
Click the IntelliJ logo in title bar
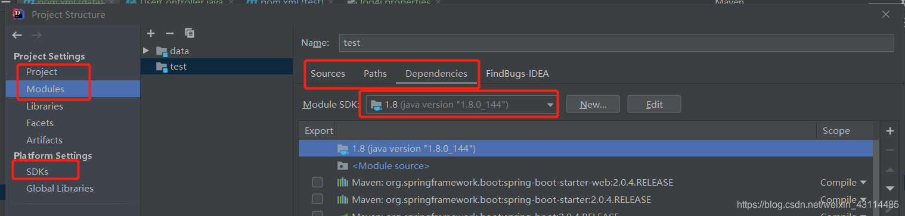[18, 14]
